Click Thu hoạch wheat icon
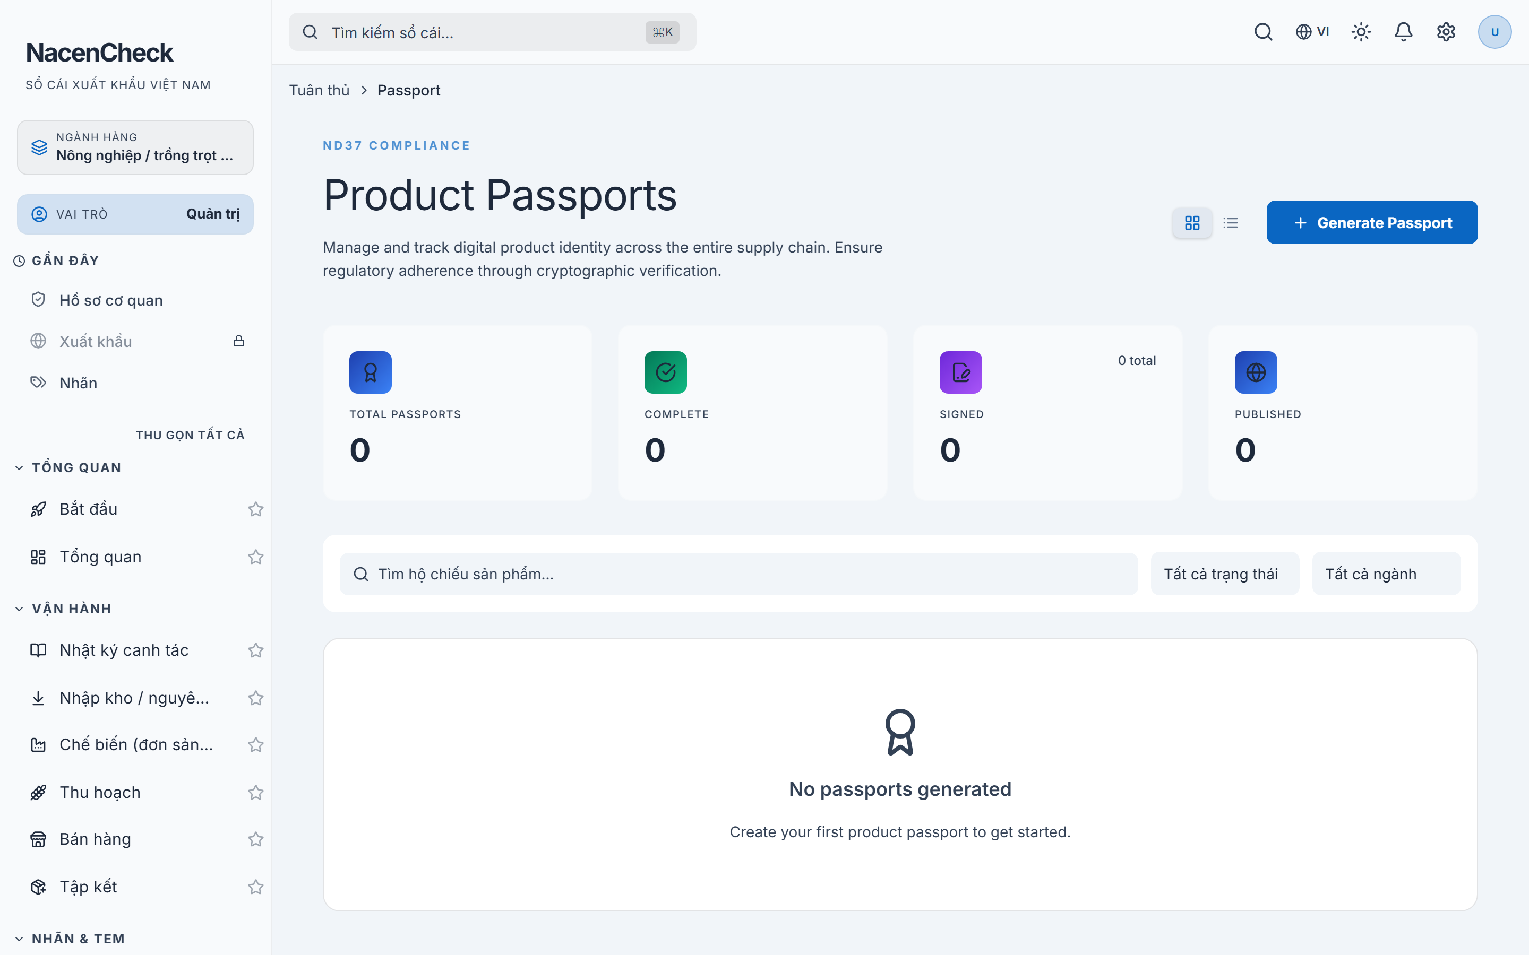 click(38, 792)
